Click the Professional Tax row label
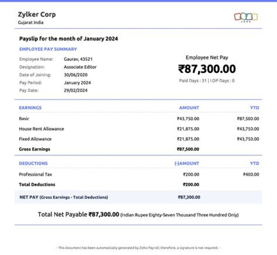The image size is (277, 255). click(x=35, y=174)
